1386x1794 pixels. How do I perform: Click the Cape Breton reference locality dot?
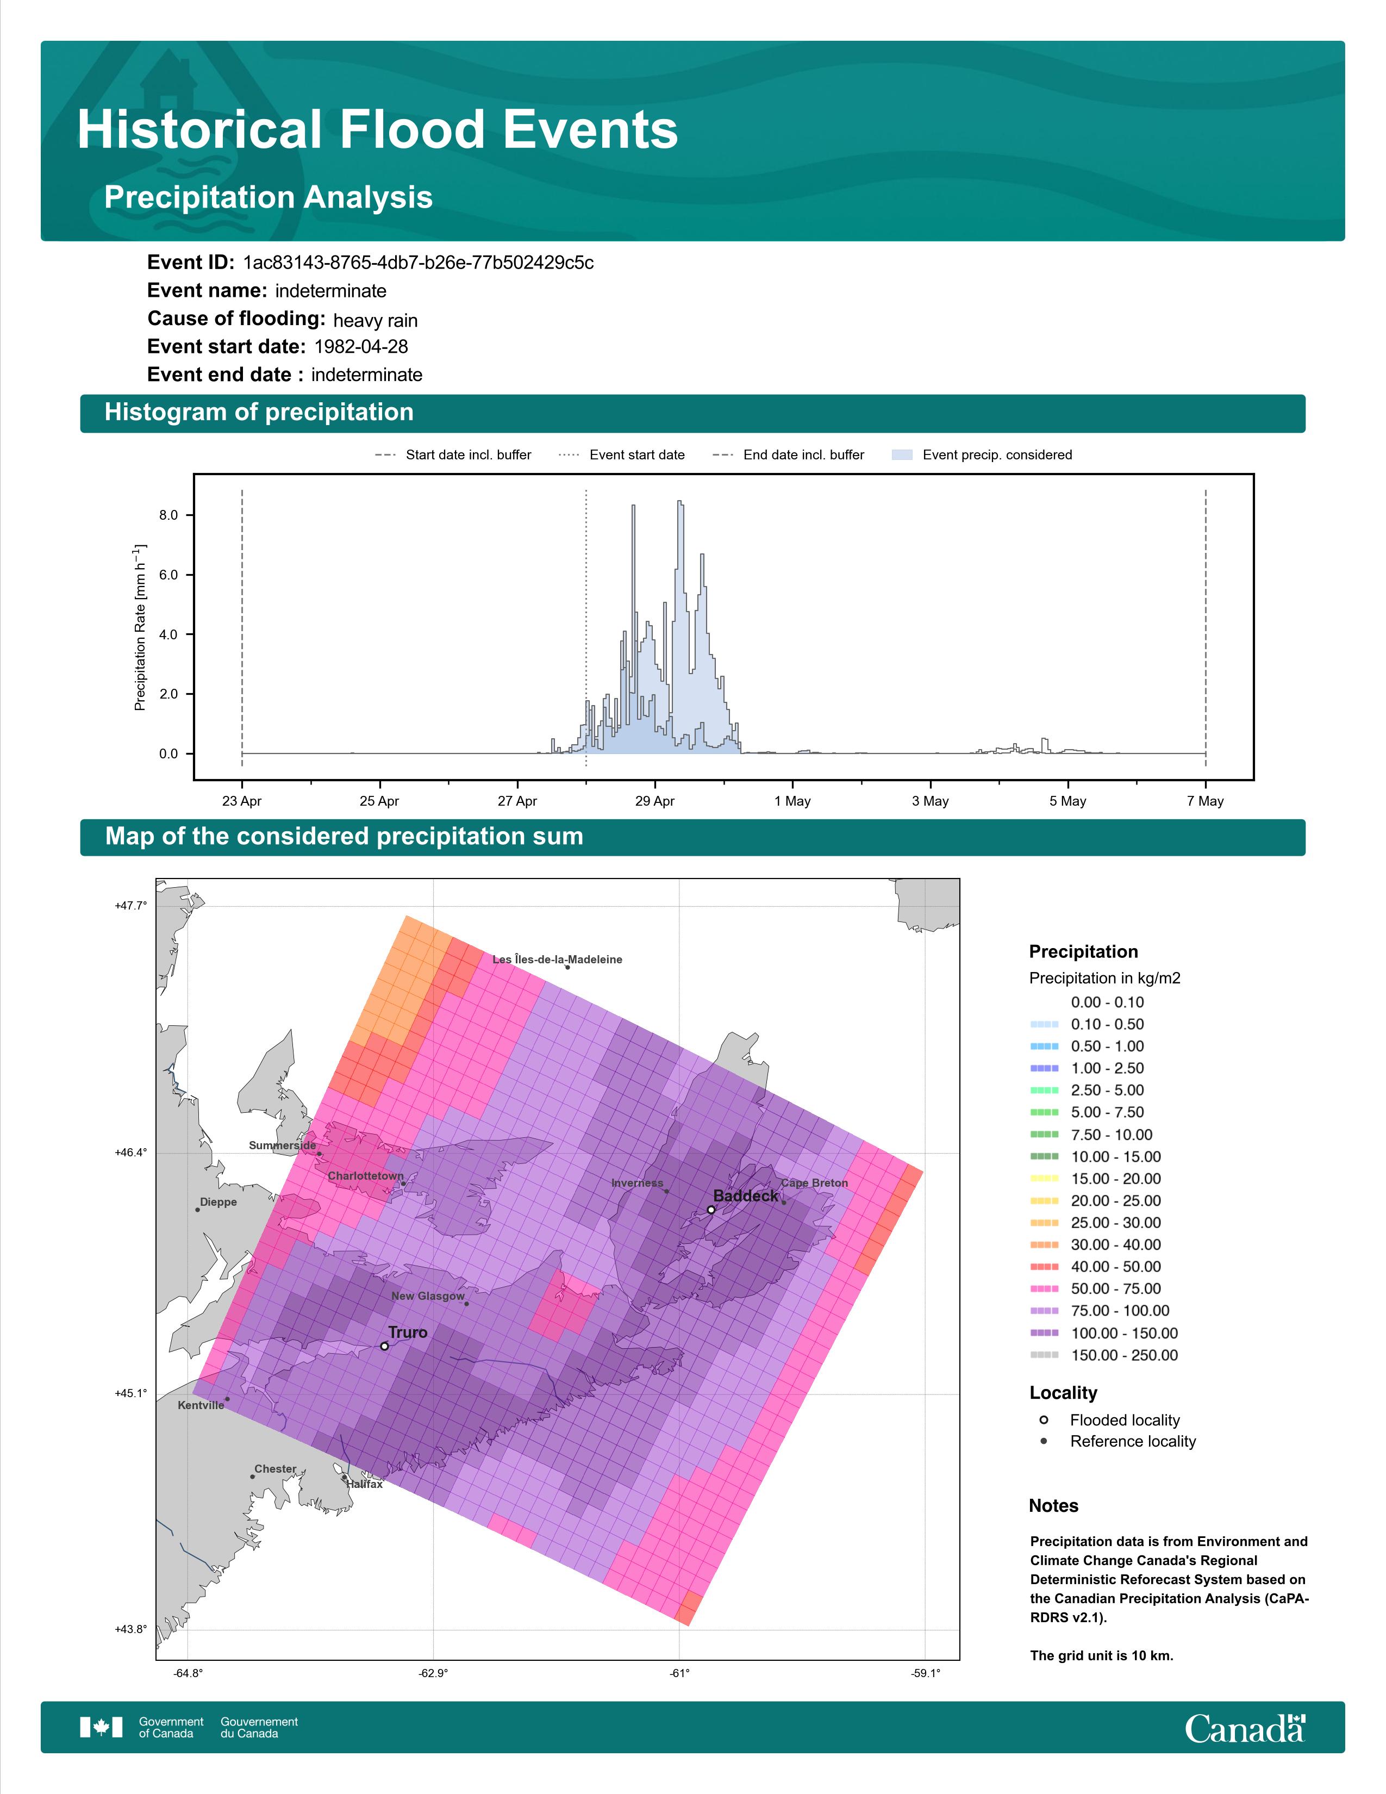pyautogui.click(x=784, y=1203)
